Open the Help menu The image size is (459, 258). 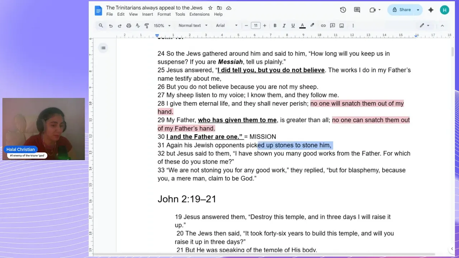(218, 14)
